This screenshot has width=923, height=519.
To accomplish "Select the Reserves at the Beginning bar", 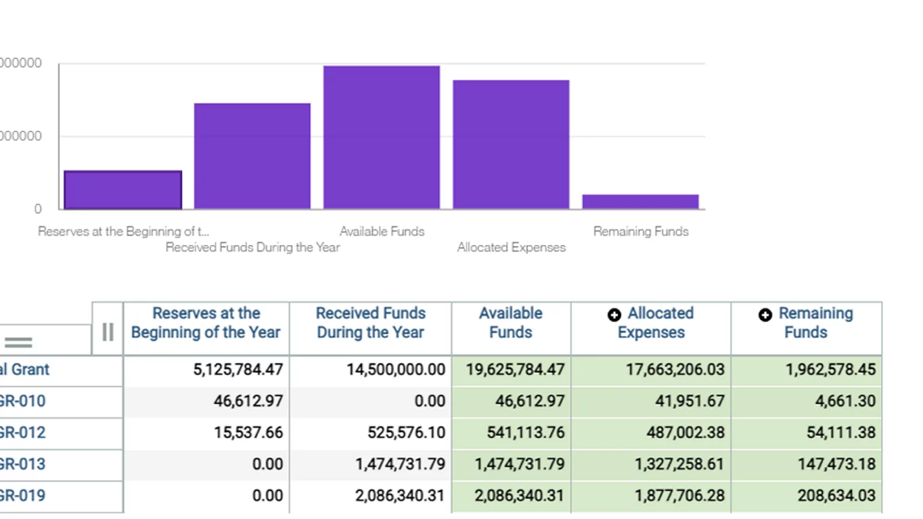I will click(123, 190).
